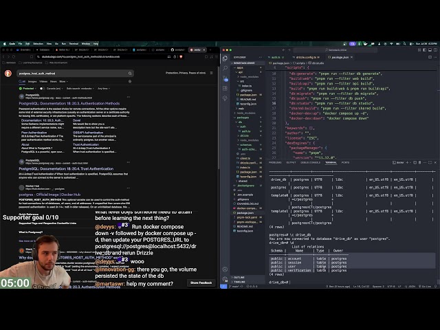Kill terminal with the trash icon
This screenshot has height=330, width=440.
coord(420,162)
